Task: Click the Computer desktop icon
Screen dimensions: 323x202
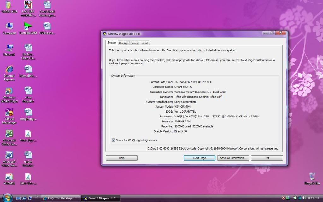Action: (9, 26)
